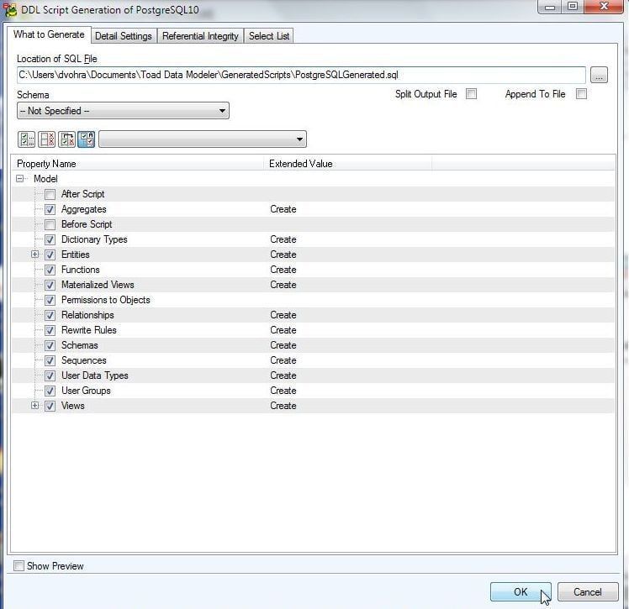The image size is (629, 609).
Task: Uncheck the Rewrite Rules checkbox
Action: click(50, 331)
